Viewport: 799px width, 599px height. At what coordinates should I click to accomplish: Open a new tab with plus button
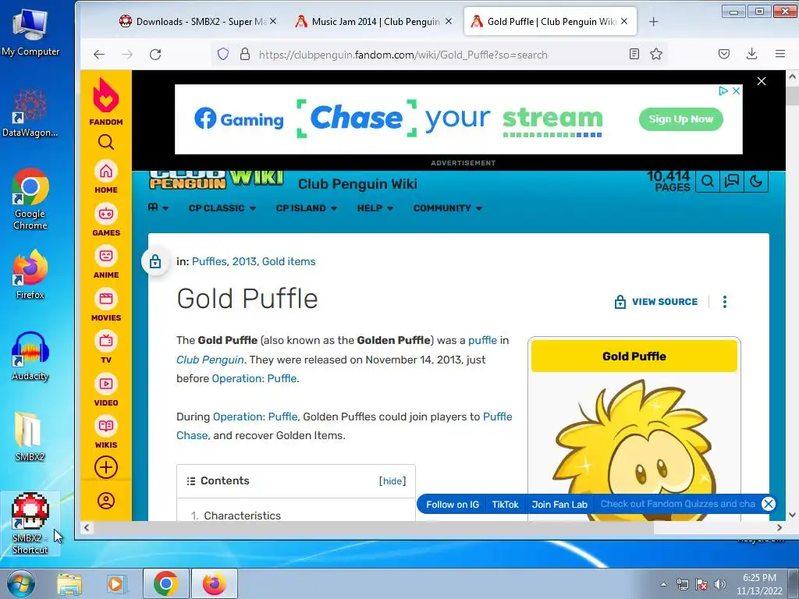pyautogui.click(x=654, y=22)
